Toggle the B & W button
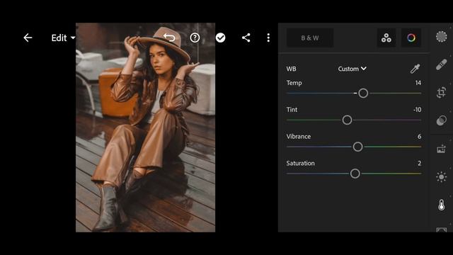This screenshot has width=453, height=255. pos(310,38)
